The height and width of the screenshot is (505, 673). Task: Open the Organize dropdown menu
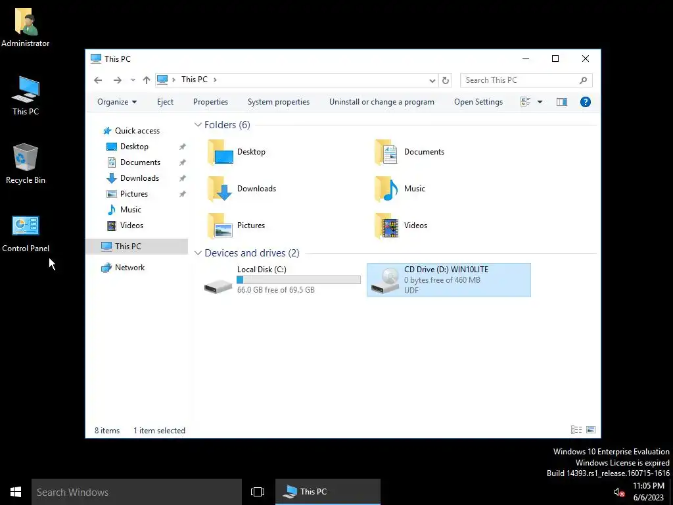[x=117, y=102]
